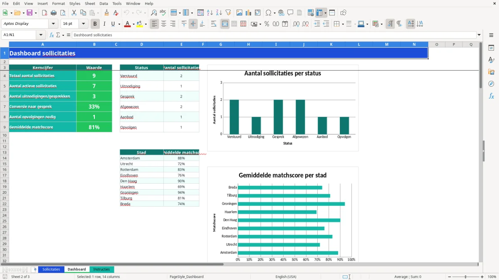
Task: Open Sidebar Navigator compass icon
Action: 491,84
